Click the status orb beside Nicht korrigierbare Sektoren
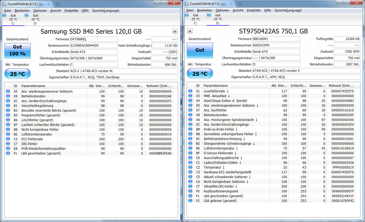This screenshot has width=365, height=222. point(190,182)
